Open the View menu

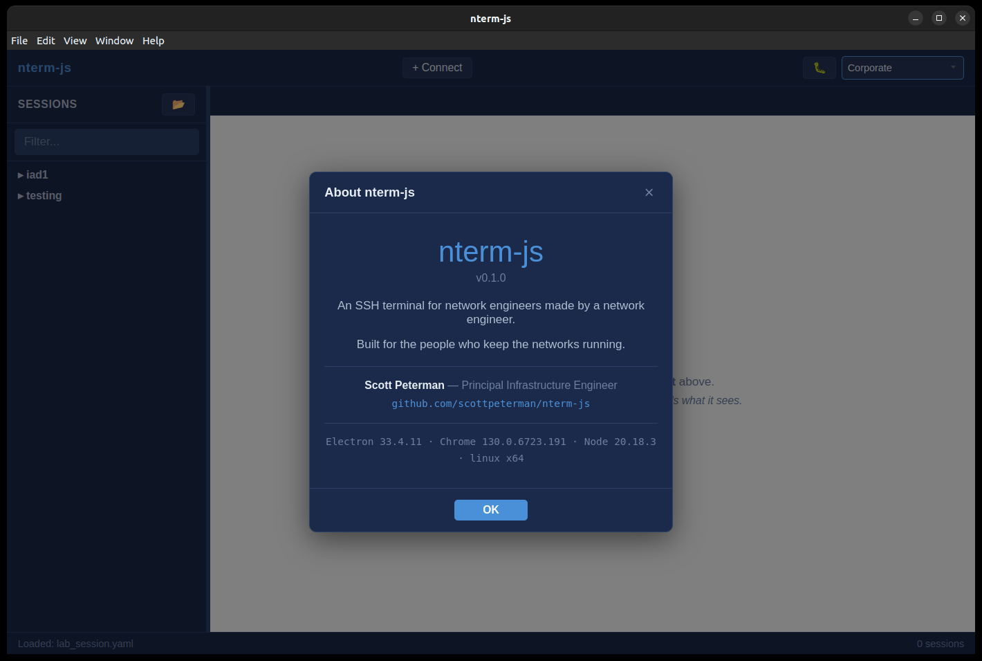pyautogui.click(x=75, y=40)
